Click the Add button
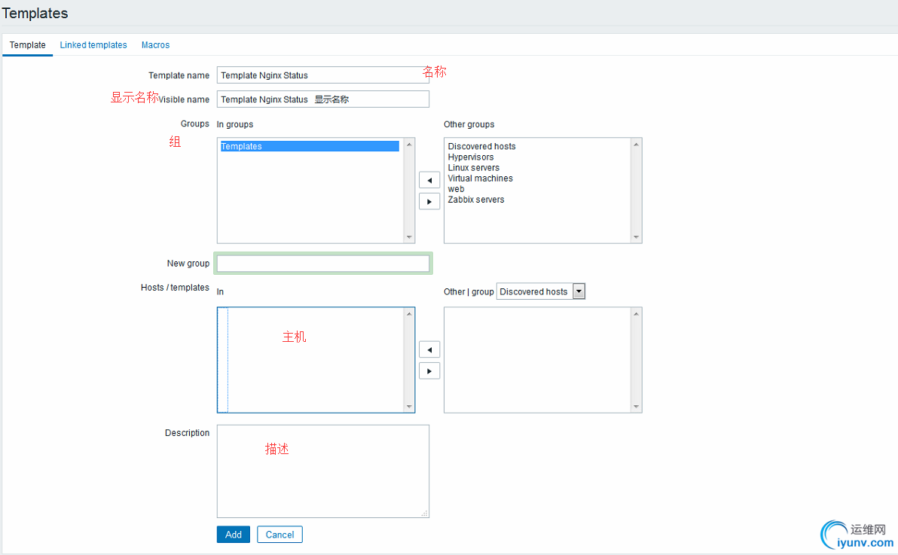Image resolution: width=898 pixels, height=555 pixels. [233, 535]
